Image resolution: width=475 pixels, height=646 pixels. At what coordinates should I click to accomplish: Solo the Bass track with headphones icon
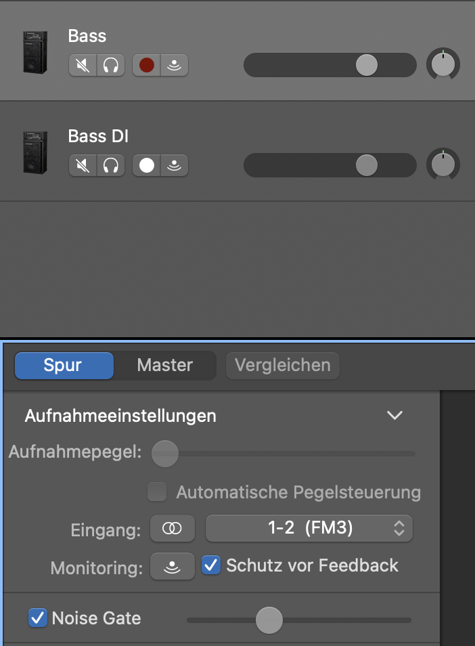tap(111, 66)
